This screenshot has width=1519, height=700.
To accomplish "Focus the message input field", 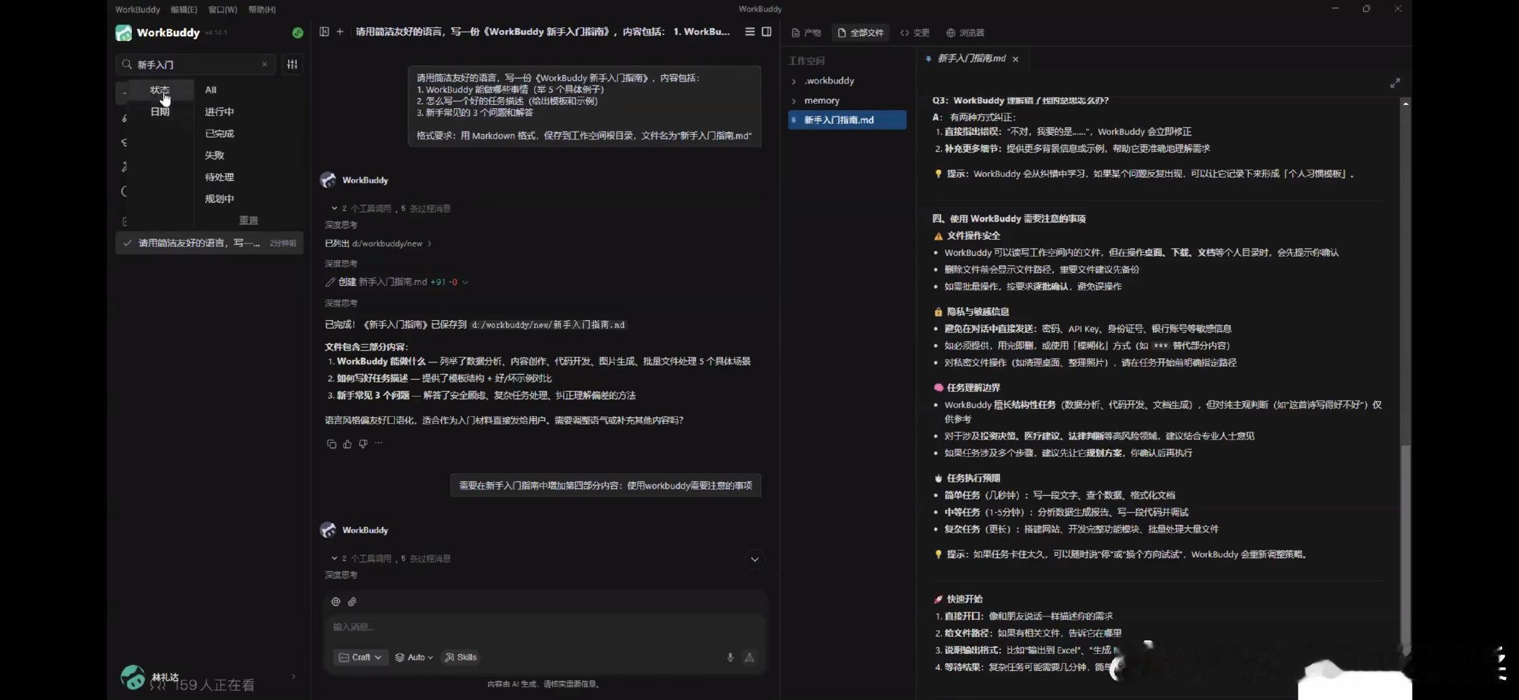I will (x=544, y=627).
